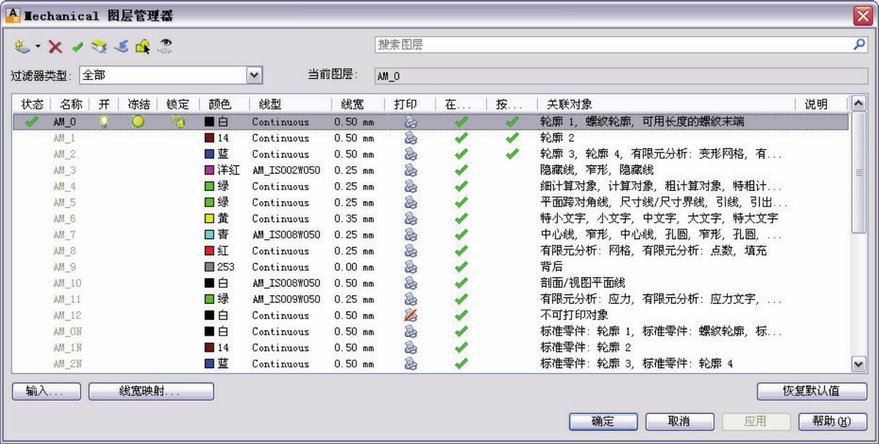This screenshot has height=444, width=879.
Task: Toggle the AM_0 layer lightbulb on/off
Action: click(103, 122)
